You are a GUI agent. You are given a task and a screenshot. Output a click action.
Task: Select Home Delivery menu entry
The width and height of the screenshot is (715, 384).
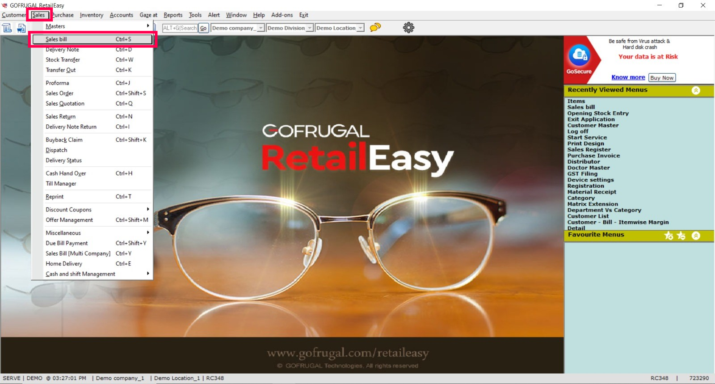coord(93,264)
